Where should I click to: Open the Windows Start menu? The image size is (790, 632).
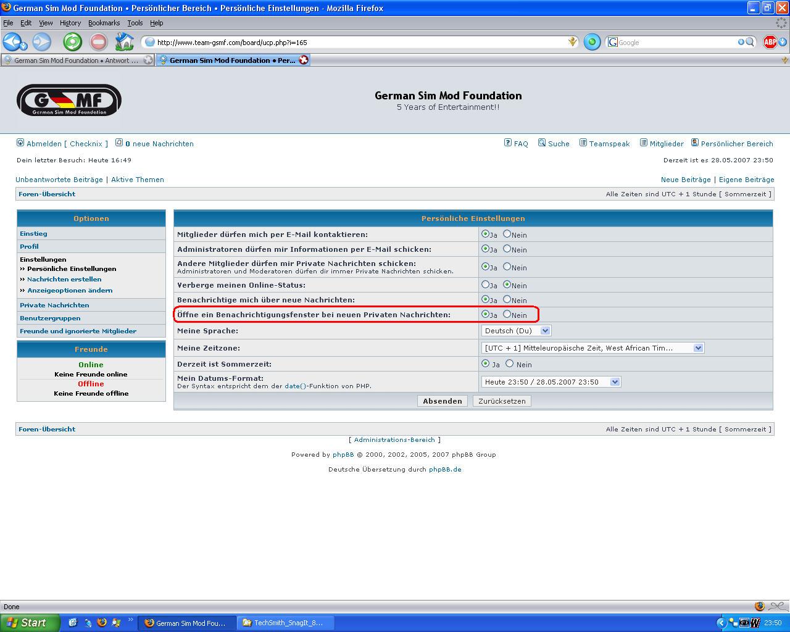[x=30, y=623]
